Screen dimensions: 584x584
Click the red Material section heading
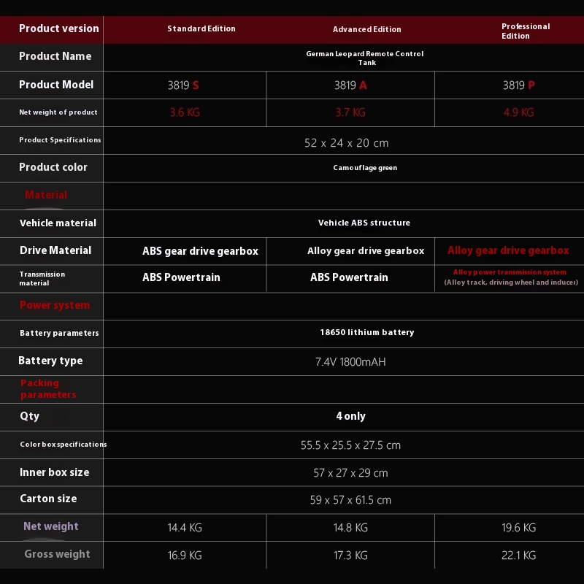click(x=46, y=195)
